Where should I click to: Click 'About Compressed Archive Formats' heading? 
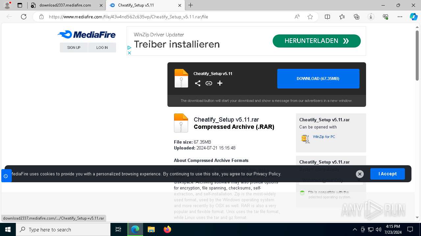coord(211,160)
